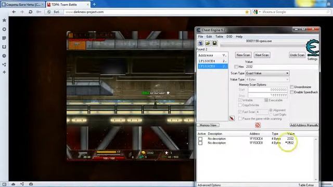Open a new browser tab with plus button
The width and height of the screenshot is (333, 187).
pos(94,4)
